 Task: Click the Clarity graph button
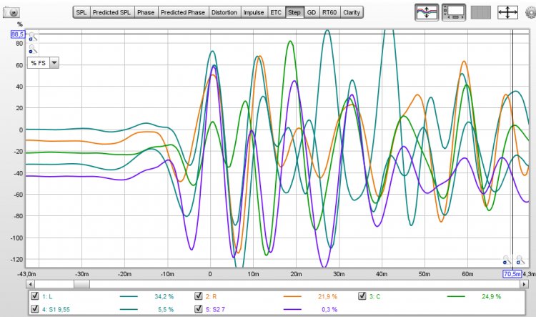tap(352, 13)
